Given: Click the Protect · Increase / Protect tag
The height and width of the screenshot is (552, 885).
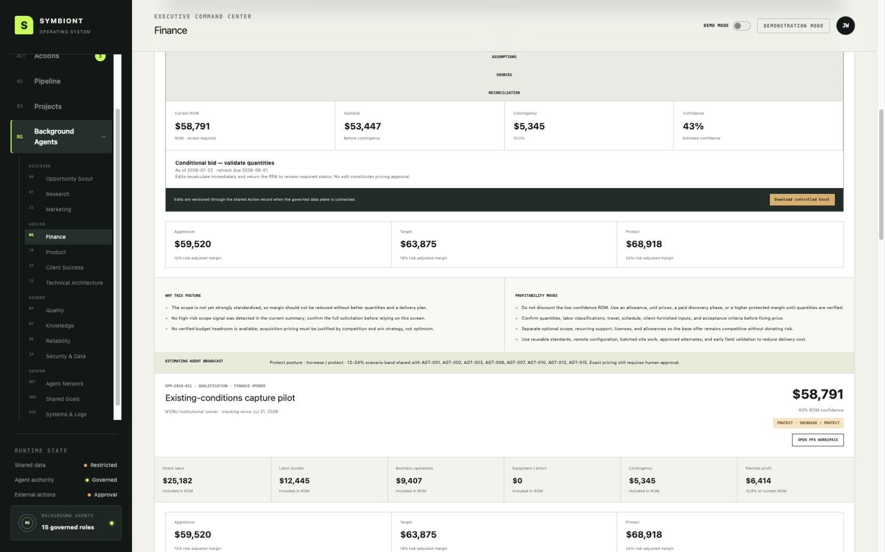Looking at the screenshot, I should pyautogui.click(x=808, y=423).
